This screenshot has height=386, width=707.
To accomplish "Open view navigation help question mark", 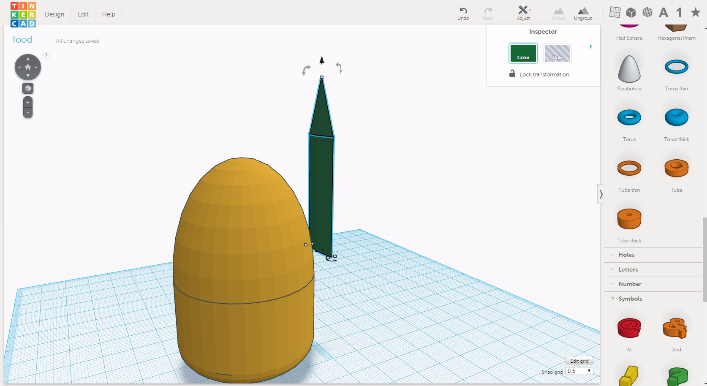I will click(x=46, y=56).
